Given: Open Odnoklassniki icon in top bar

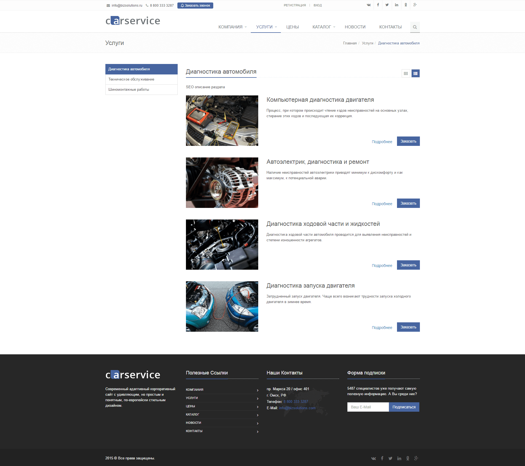Looking at the screenshot, I should click(x=406, y=5).
